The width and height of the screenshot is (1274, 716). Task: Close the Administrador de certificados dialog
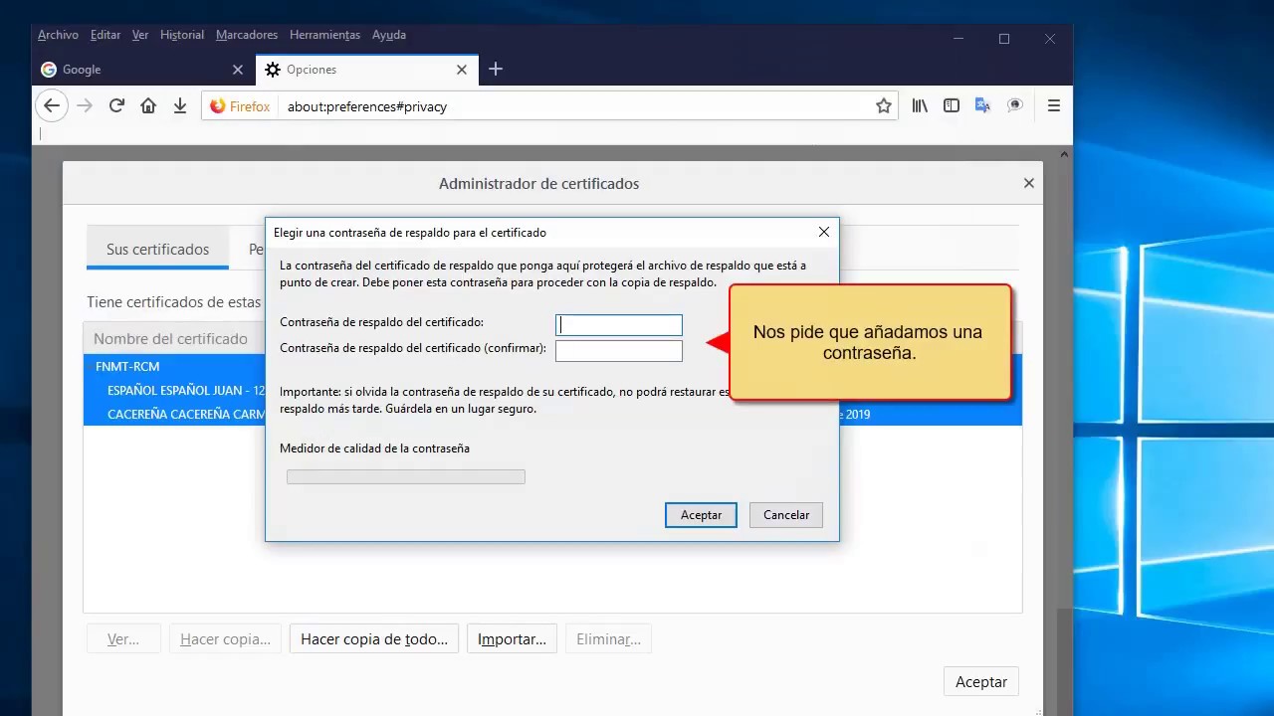[x=1028, y=183]
